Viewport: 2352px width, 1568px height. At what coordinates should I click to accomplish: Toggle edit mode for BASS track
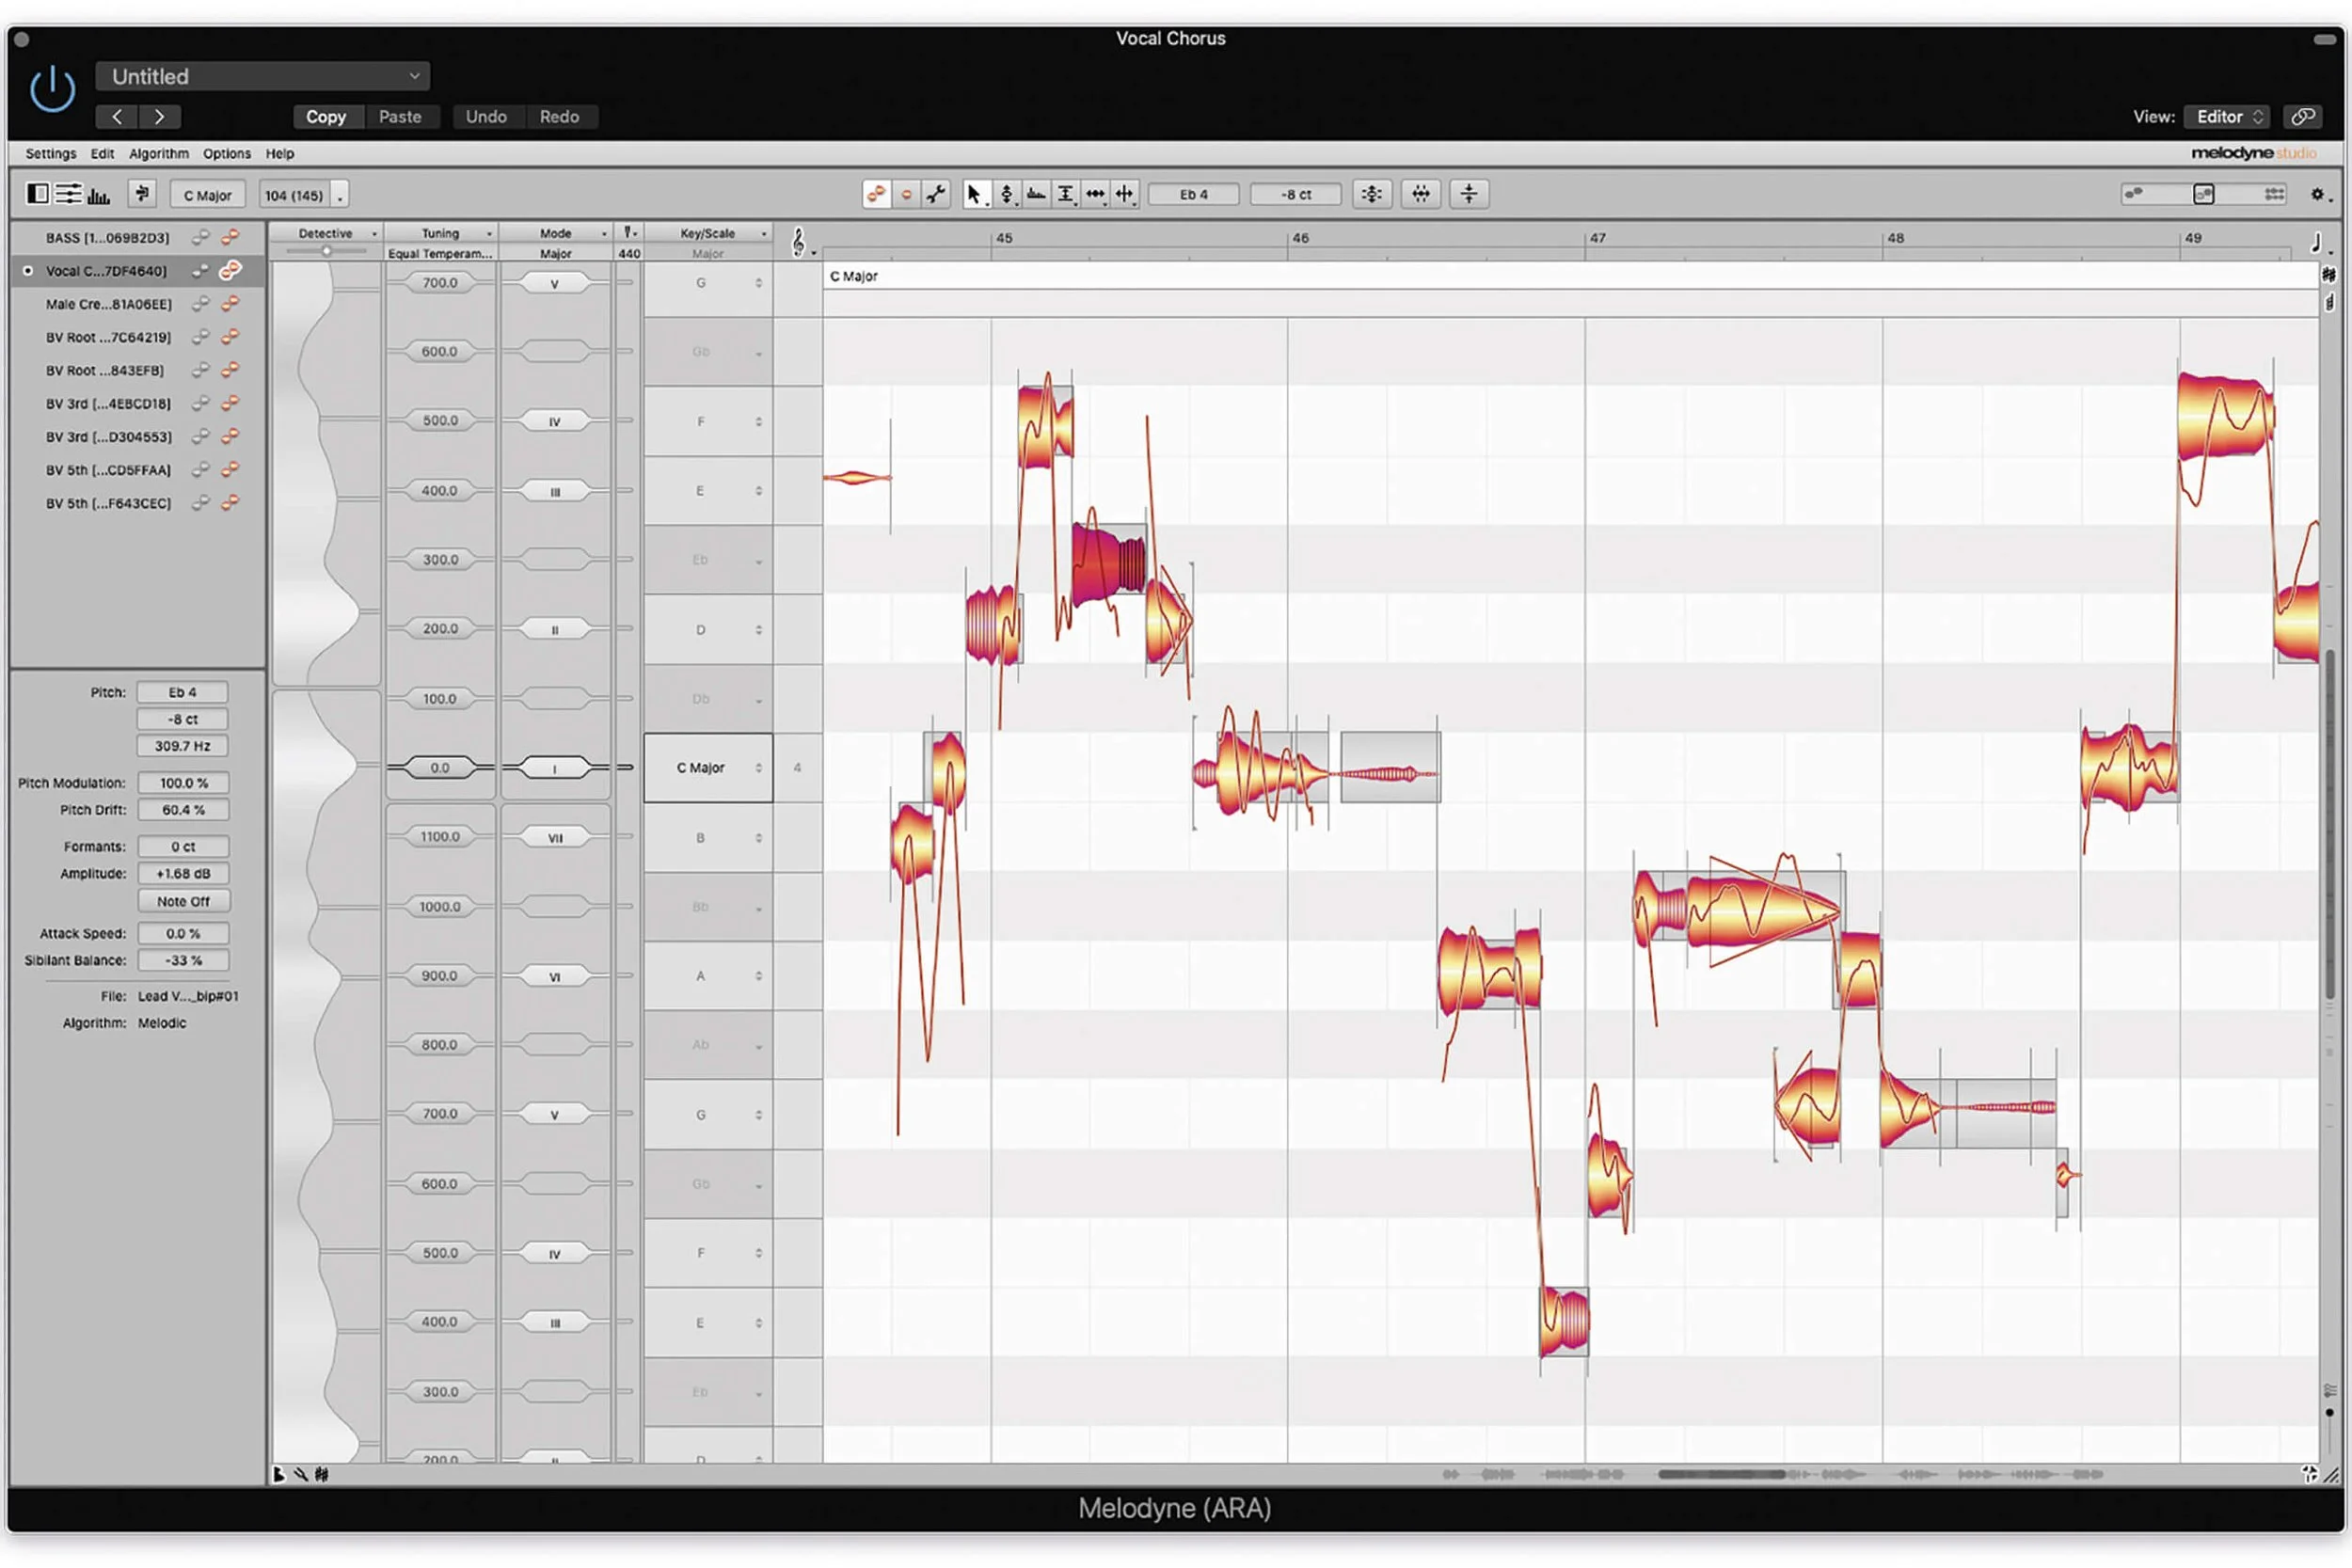point(230,237)
